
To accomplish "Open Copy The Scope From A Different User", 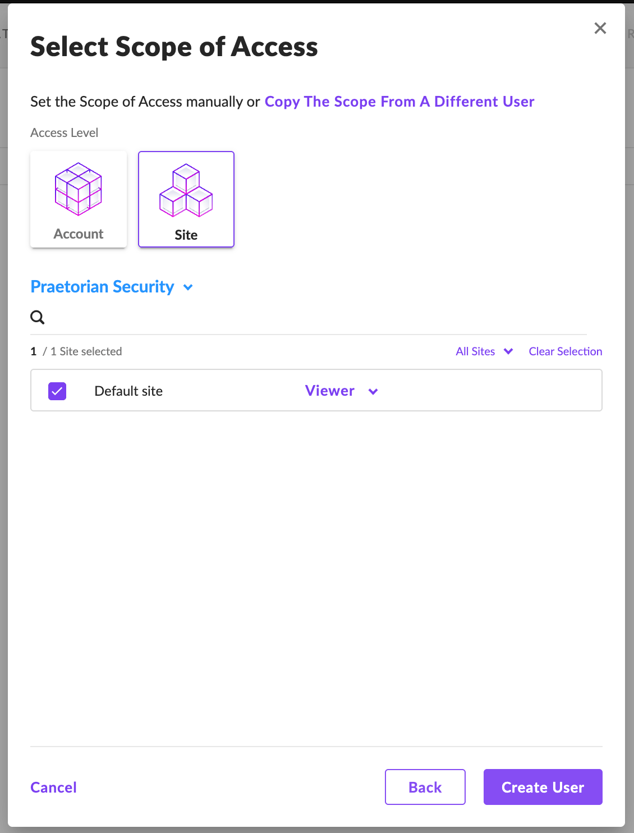I will click(399, 102).
